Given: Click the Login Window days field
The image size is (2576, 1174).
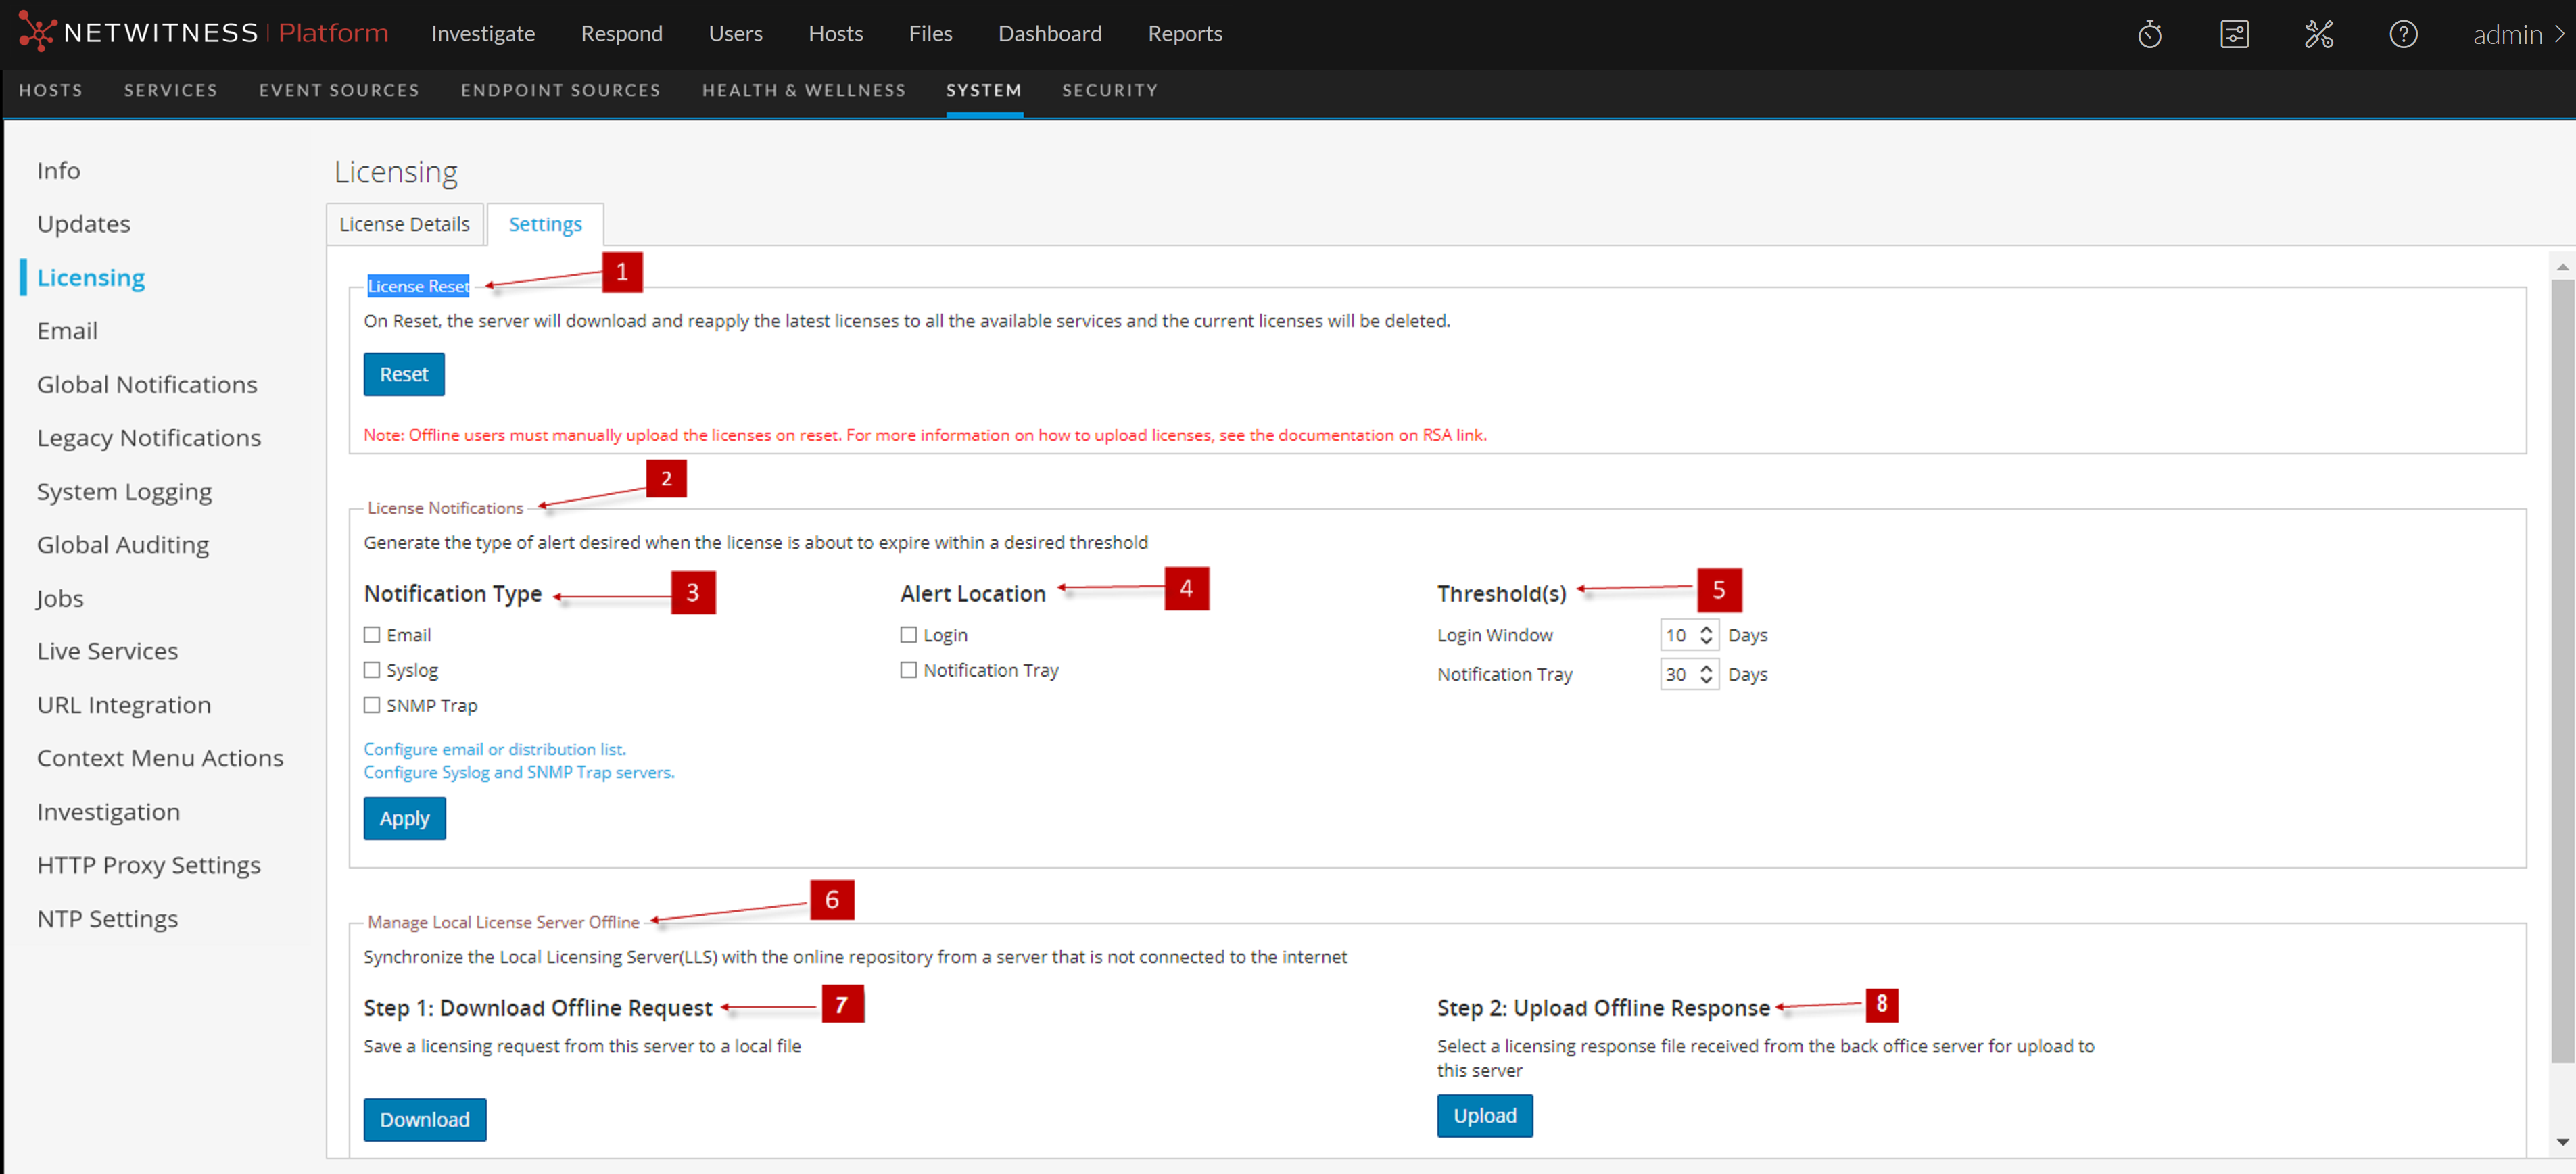Looking at the screenshot, I should point(1677,635).
